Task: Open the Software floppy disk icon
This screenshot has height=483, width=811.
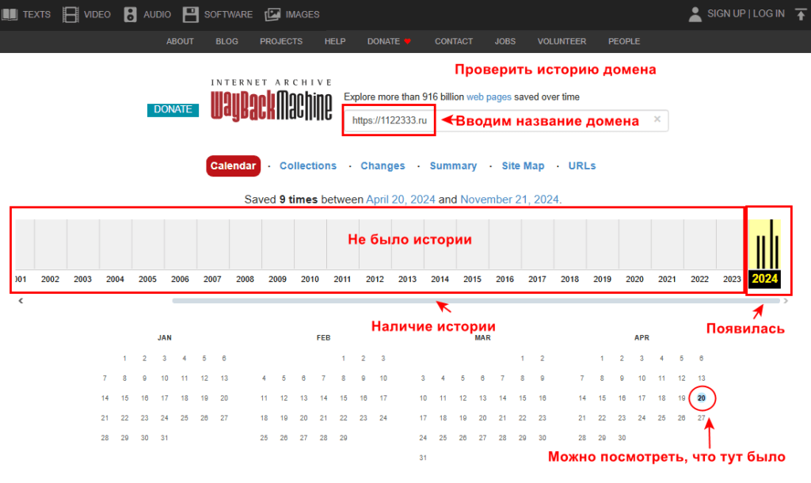Action: pyautogui.click(x=190, y=14)
